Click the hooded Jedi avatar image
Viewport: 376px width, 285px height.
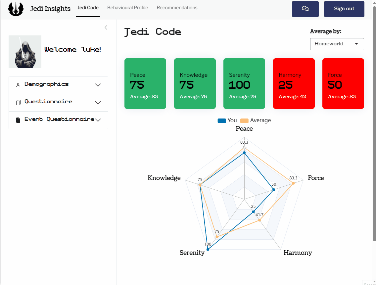25,52
